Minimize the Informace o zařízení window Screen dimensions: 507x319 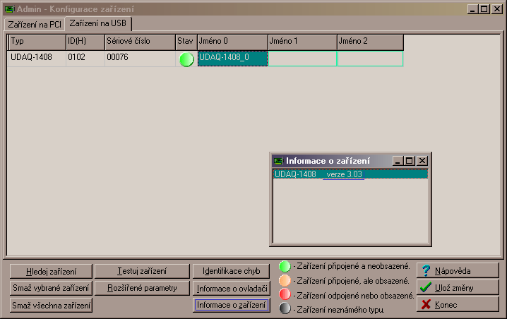(398, 161)
